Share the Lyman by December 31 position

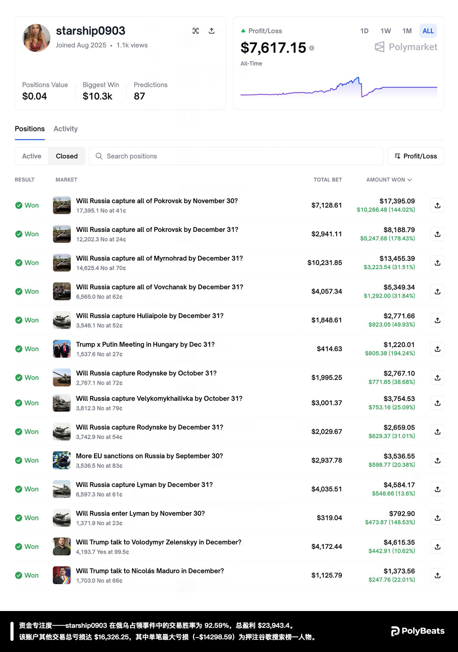[x=437, y=489]
